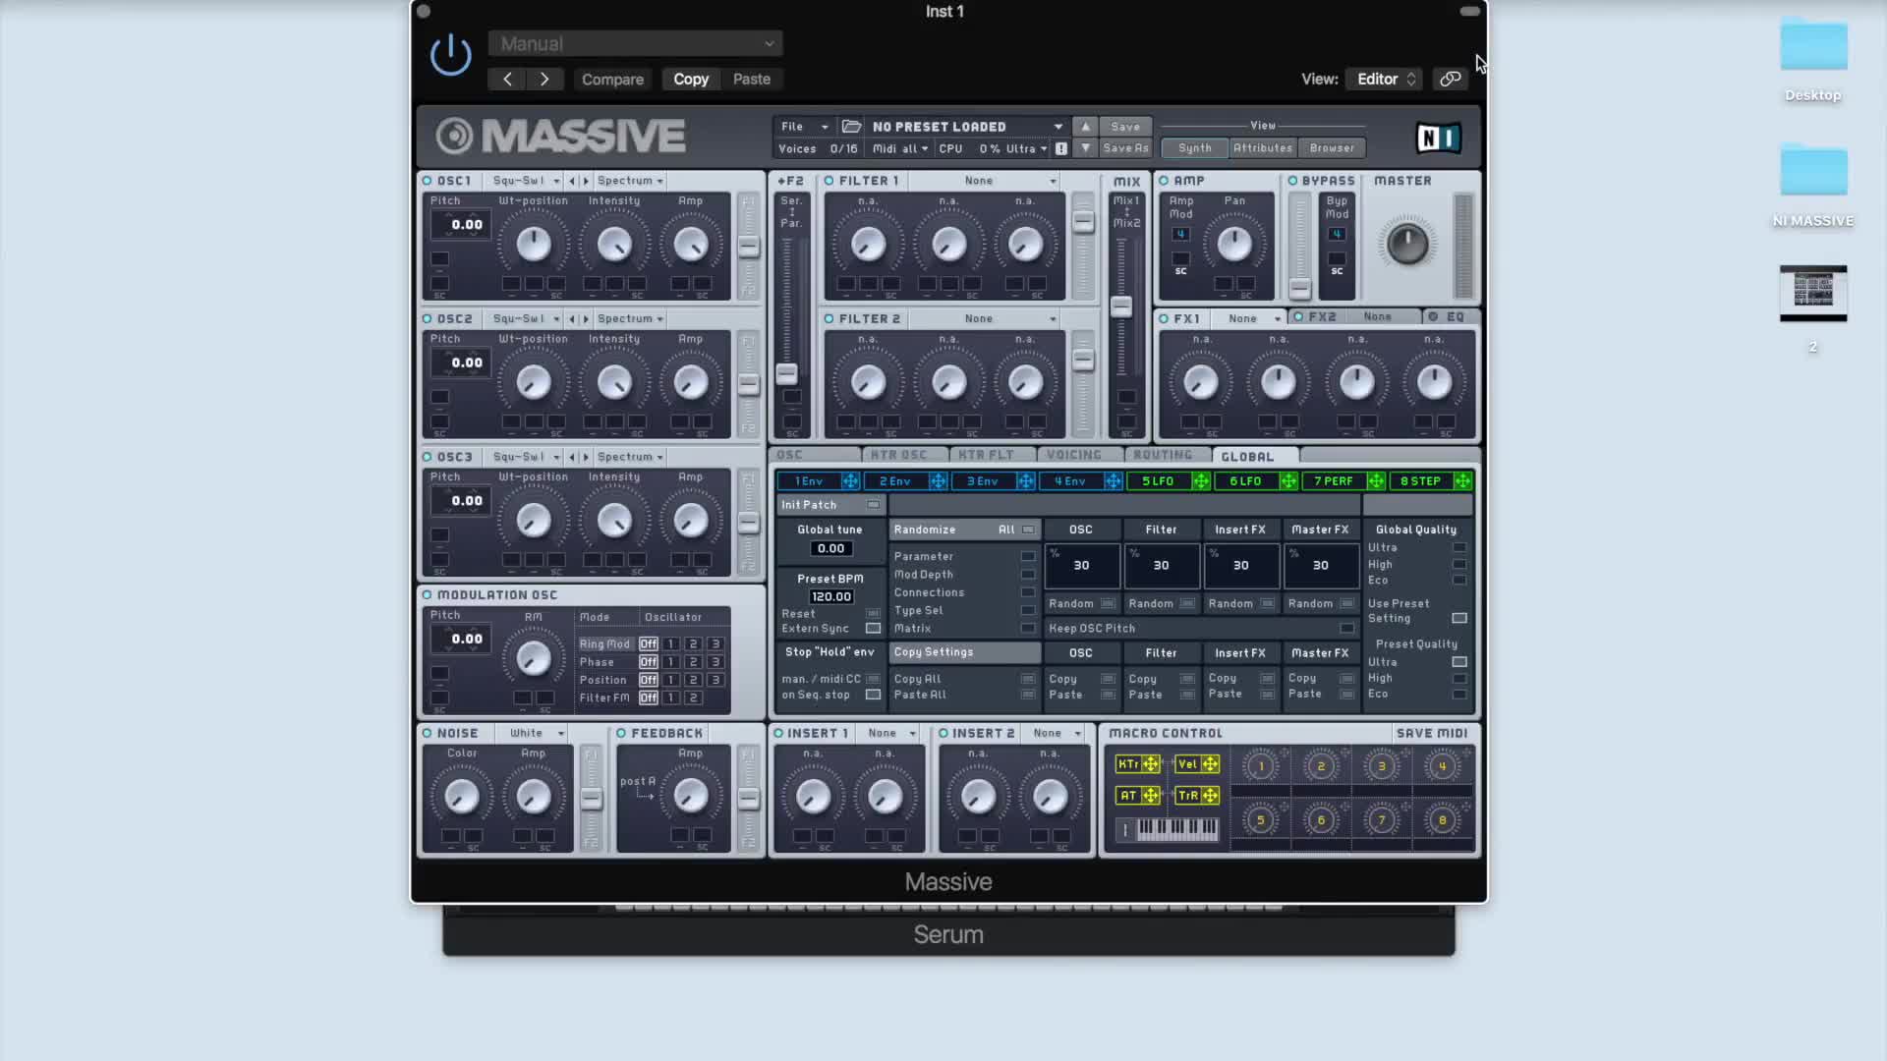1887x1061 pixels.
Task: Switch to the Browser view tab
Action: [x=1332, y=148]
